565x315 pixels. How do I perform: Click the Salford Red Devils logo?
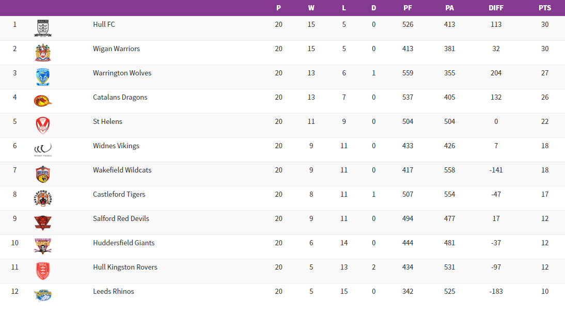43,223
